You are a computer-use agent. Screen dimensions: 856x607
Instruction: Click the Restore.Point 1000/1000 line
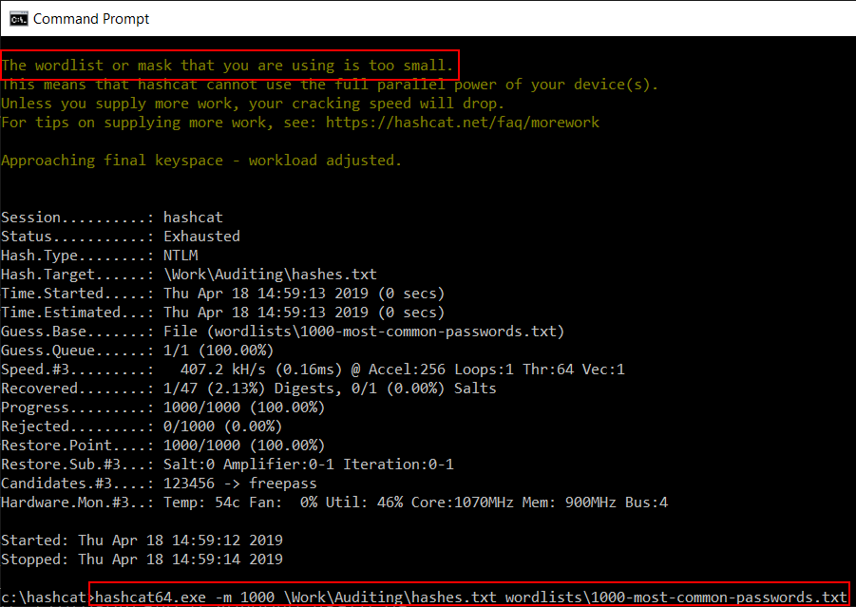click(163, 446)
